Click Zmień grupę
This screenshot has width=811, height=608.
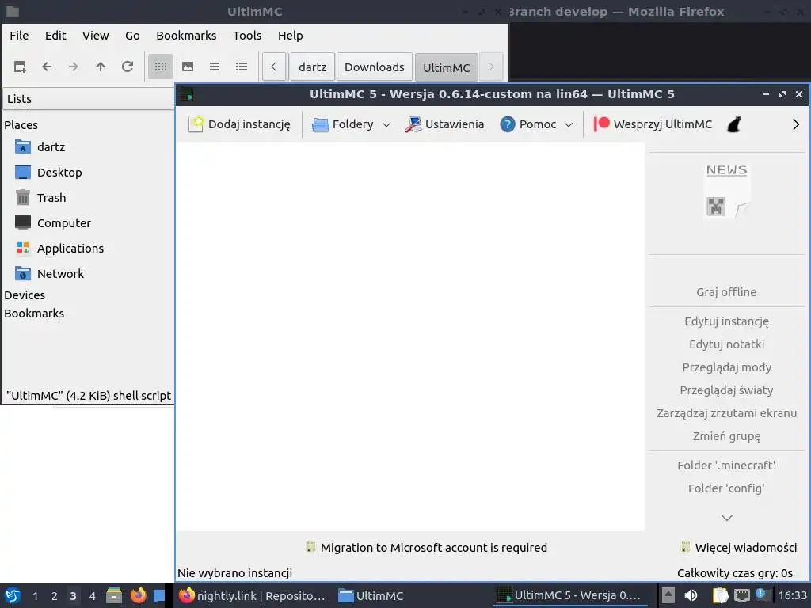coord(726,436)
